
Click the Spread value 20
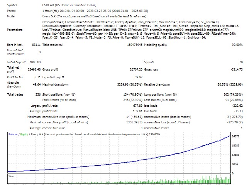click(x=241, y=62)
